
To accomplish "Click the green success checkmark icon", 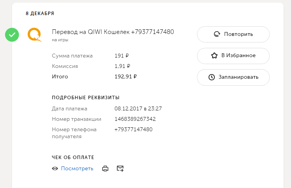I will pyautogui.click(x=12, y=35).
